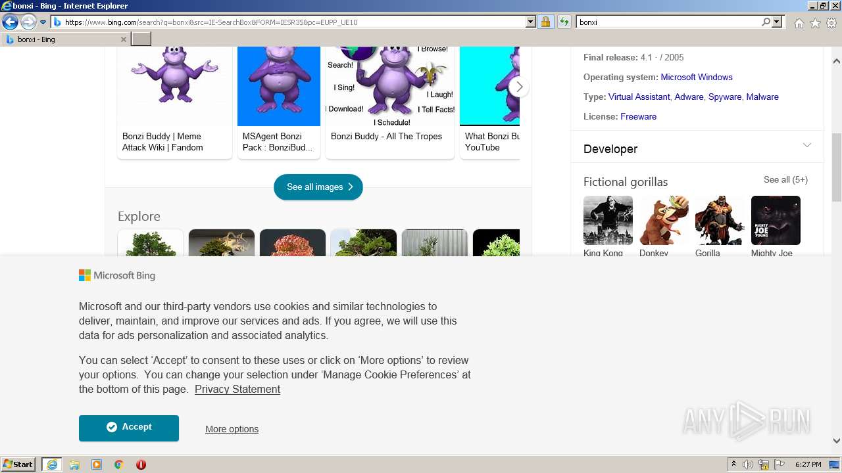Screen dimensions: 842x473
Task: Open the search provider dropdown arrow
Action: [777, 22]
